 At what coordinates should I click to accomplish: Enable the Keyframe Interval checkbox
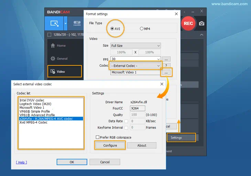(x=126, y=127)
